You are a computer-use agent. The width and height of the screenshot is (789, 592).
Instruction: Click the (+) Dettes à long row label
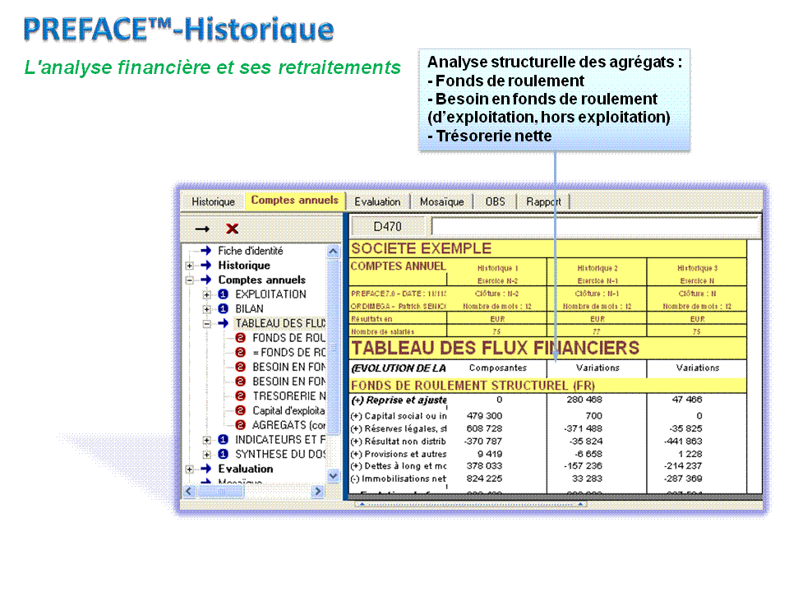click(x=399, y=466)
